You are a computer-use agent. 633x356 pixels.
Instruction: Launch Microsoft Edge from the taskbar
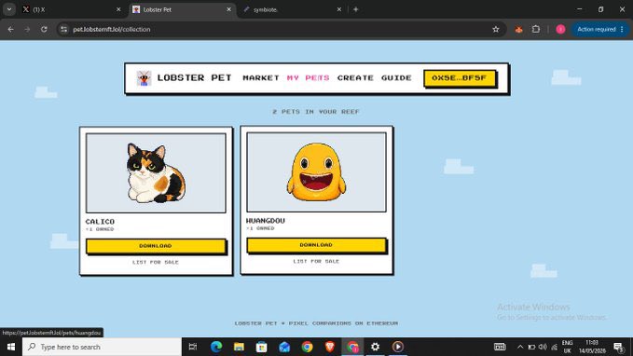(x=216, y=347)
